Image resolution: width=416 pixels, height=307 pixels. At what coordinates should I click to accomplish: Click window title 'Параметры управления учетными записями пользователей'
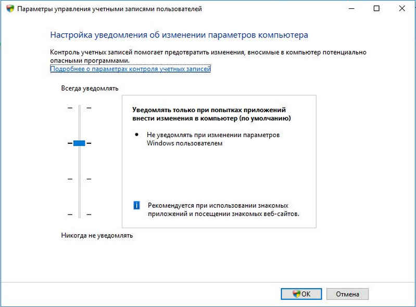tap(109, 9)
